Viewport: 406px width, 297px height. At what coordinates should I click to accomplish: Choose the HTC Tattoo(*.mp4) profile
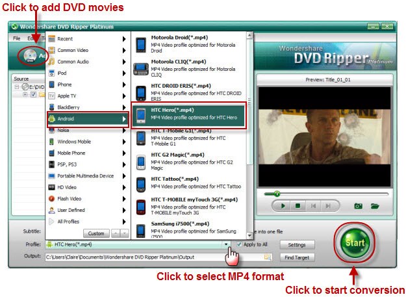189,184
